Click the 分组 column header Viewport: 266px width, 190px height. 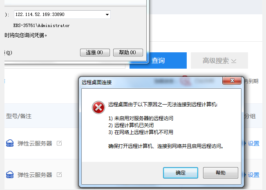[x=250, y=116]
